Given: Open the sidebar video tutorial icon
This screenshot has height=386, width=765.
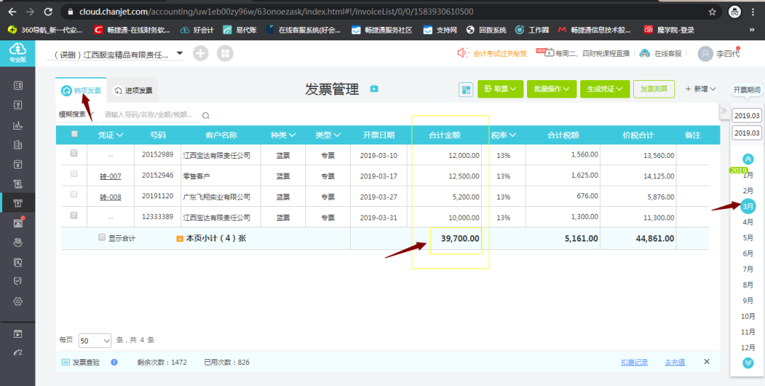Looking at the screenshot, I should coord(18,334).
